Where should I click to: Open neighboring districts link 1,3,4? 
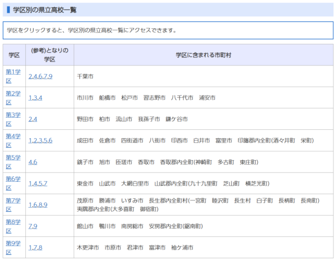pyautogui.click(x=35, y=98)
